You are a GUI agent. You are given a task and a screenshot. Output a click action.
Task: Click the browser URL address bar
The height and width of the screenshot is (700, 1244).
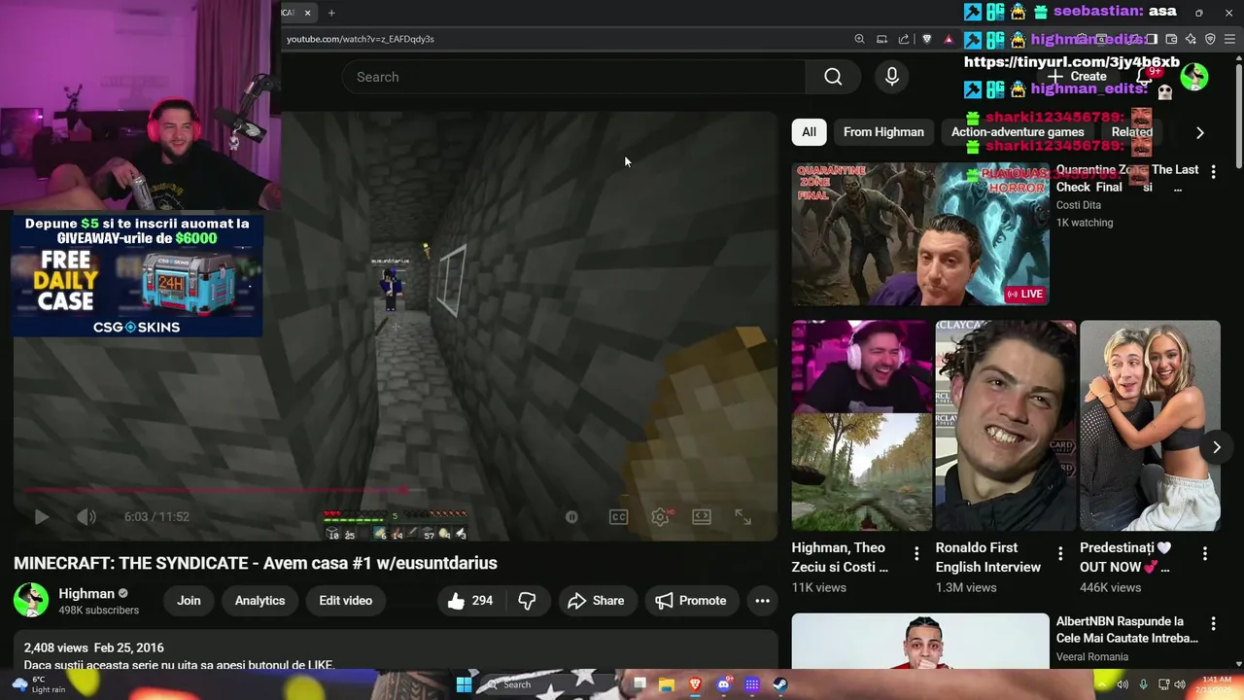click(564, 39)
